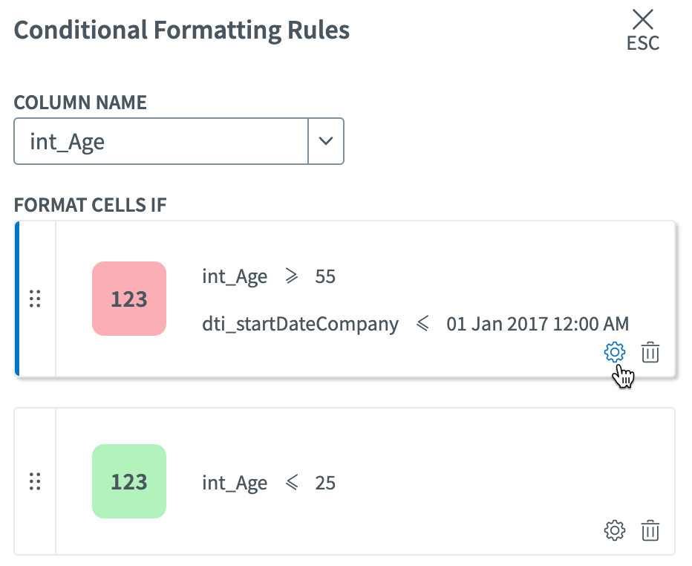692x566 pixels.
Task: Click the green 123 format swatch
Action: pos(129,481)
